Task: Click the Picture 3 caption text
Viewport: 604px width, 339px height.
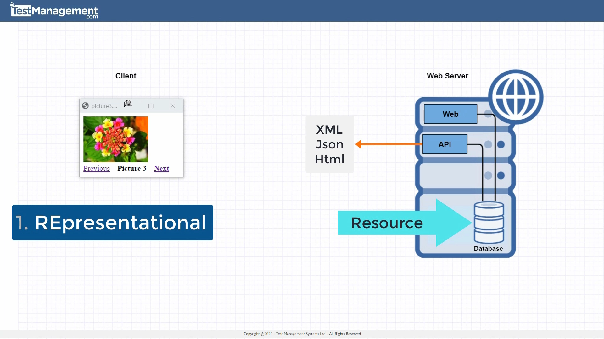Action: pos(131,168)
